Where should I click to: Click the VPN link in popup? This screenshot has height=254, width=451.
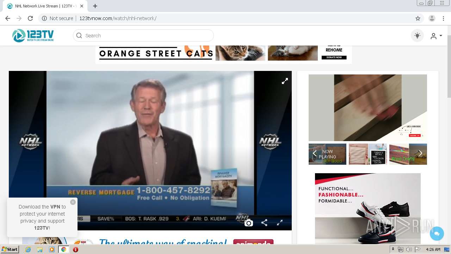[55, 207]
